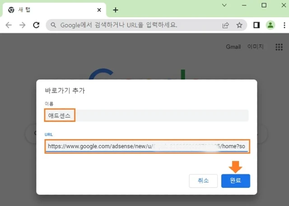Screen dimensions: 289x206
Task: Click the 완료 button
Action: coord(236,181)
